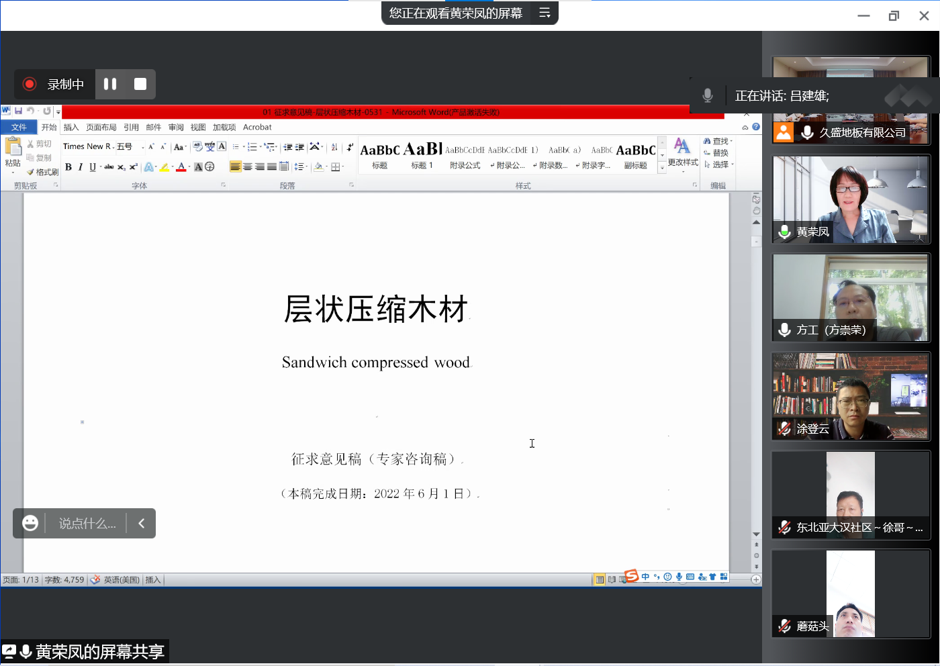Click the yellow text highlight icon
Screen dimensions: 940x666
pyautogui.click(x=164, y=167)
